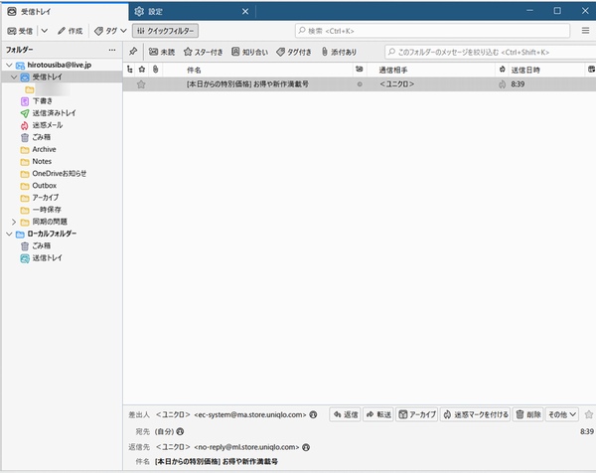Open the column picker icon
The width and height of the screenshot is (596, 473).
[591, 70]
